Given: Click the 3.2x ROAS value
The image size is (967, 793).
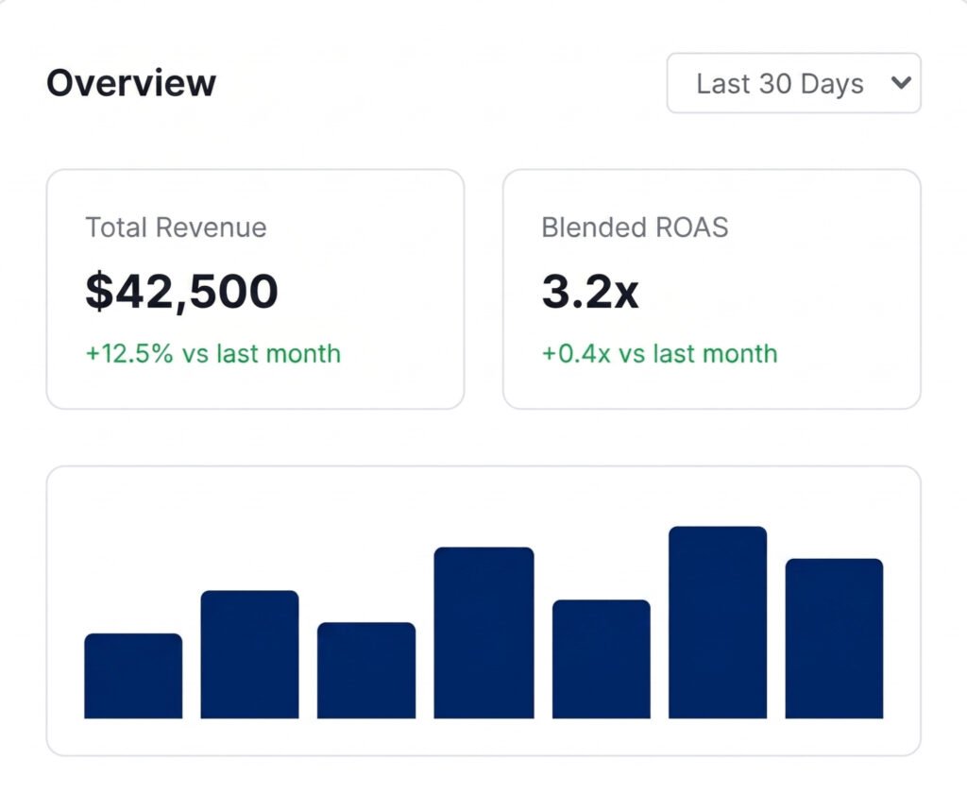Looking at the screenshot, I should (589, 292).
